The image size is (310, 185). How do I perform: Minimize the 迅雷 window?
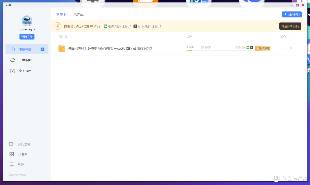[x=291, y=5]
